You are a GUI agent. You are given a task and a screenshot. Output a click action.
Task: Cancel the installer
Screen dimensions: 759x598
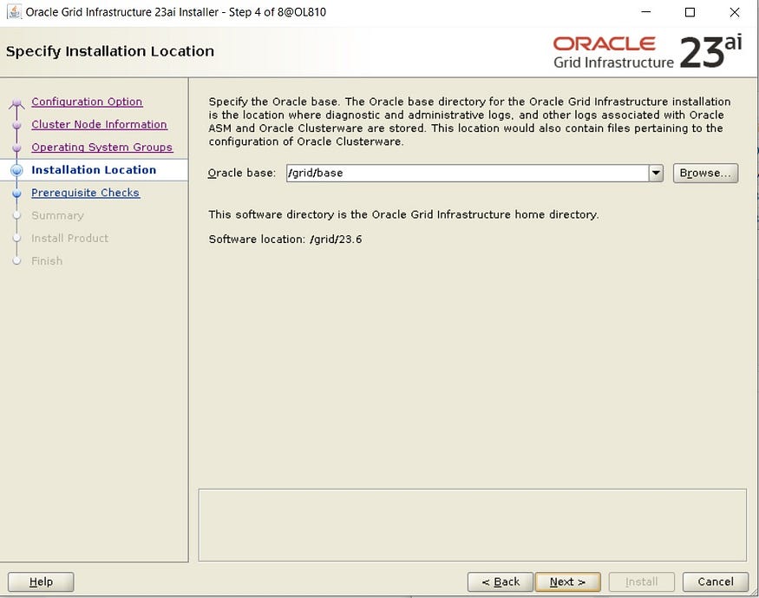pos(716,582)
